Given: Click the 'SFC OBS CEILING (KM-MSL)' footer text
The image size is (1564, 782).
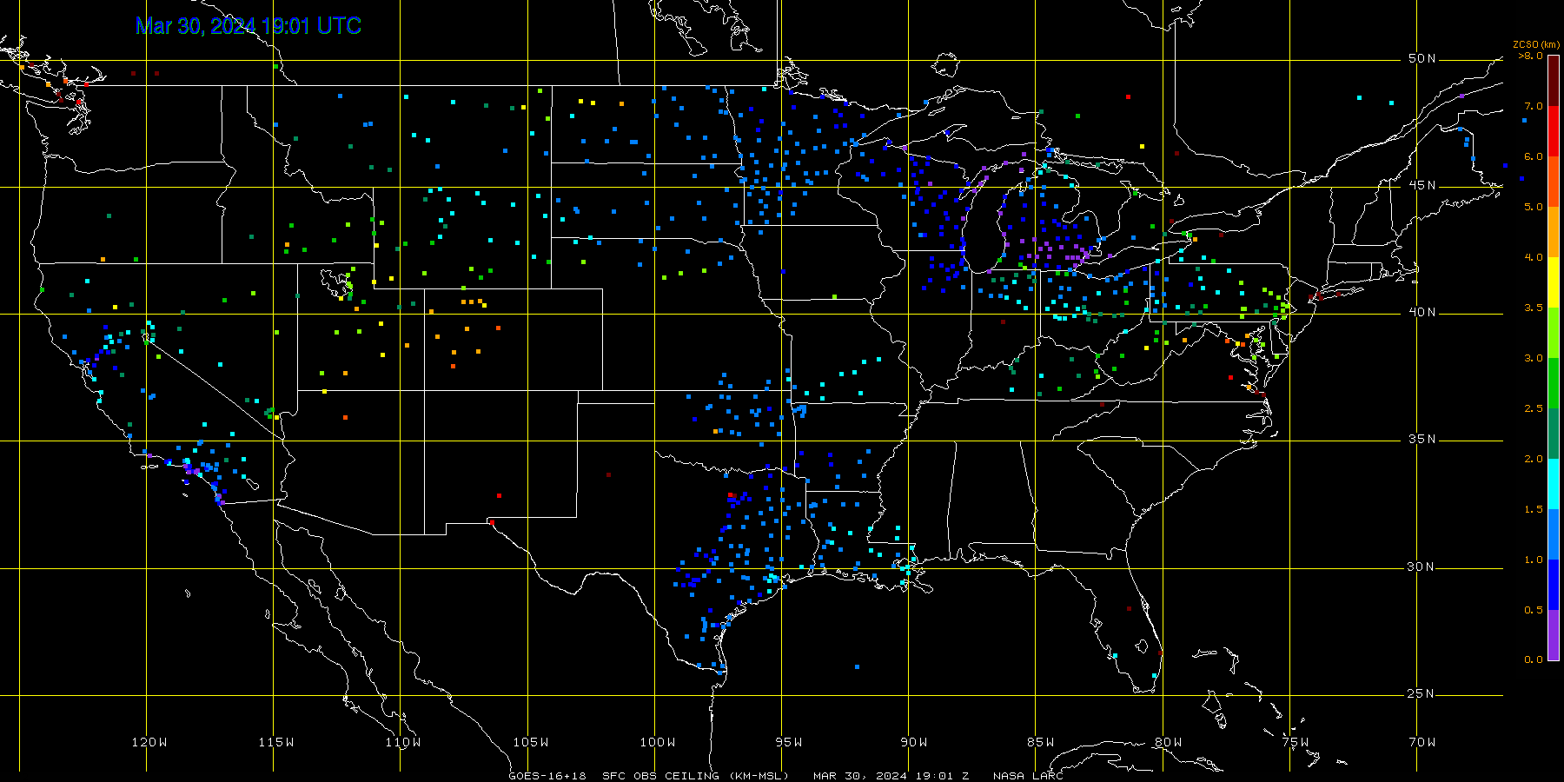Looking at the screenshot, I should coord(696,776).
